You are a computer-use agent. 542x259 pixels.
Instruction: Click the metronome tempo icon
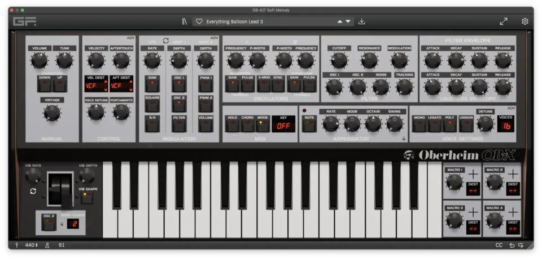coord(46,245)
